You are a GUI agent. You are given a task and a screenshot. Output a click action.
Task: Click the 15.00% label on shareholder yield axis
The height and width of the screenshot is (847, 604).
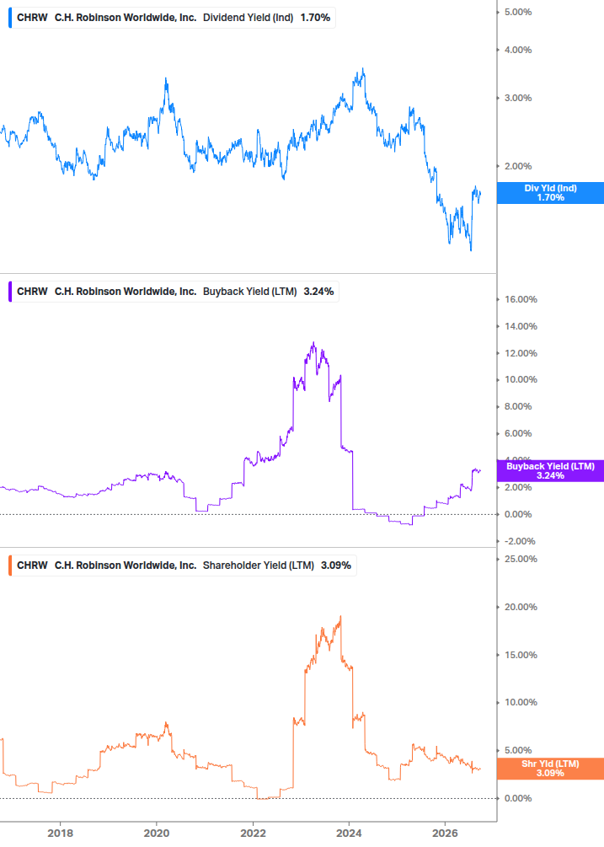tap(521, 655)
